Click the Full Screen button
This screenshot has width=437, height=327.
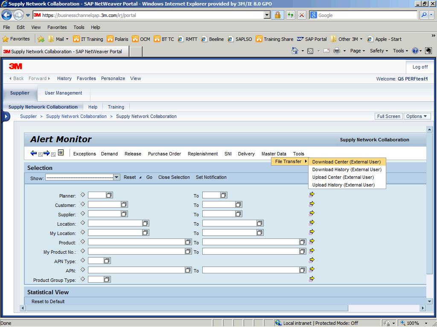[x=388, y=116]
